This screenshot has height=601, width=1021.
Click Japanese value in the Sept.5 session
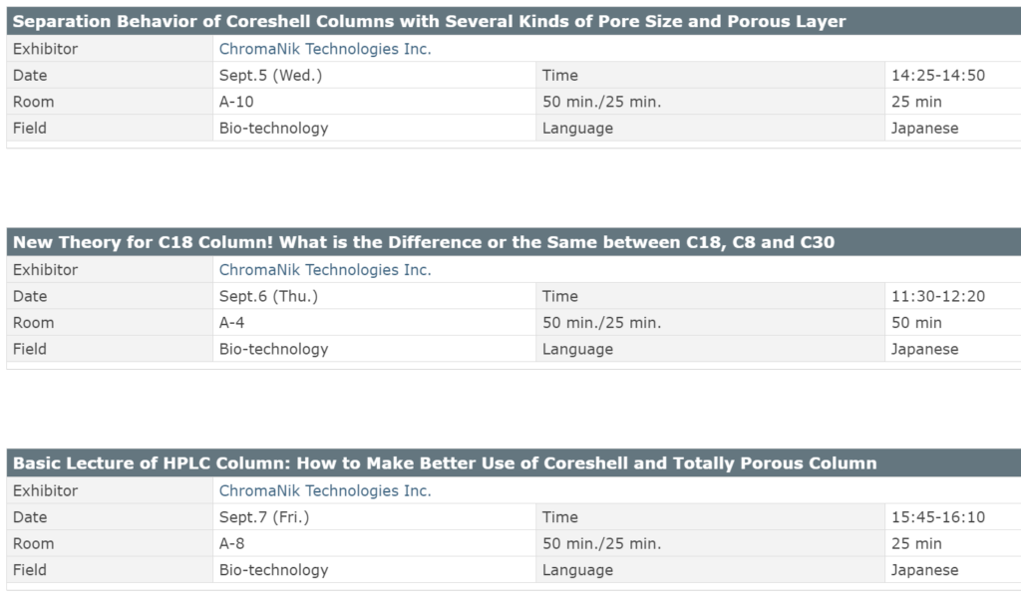(924, 129)
